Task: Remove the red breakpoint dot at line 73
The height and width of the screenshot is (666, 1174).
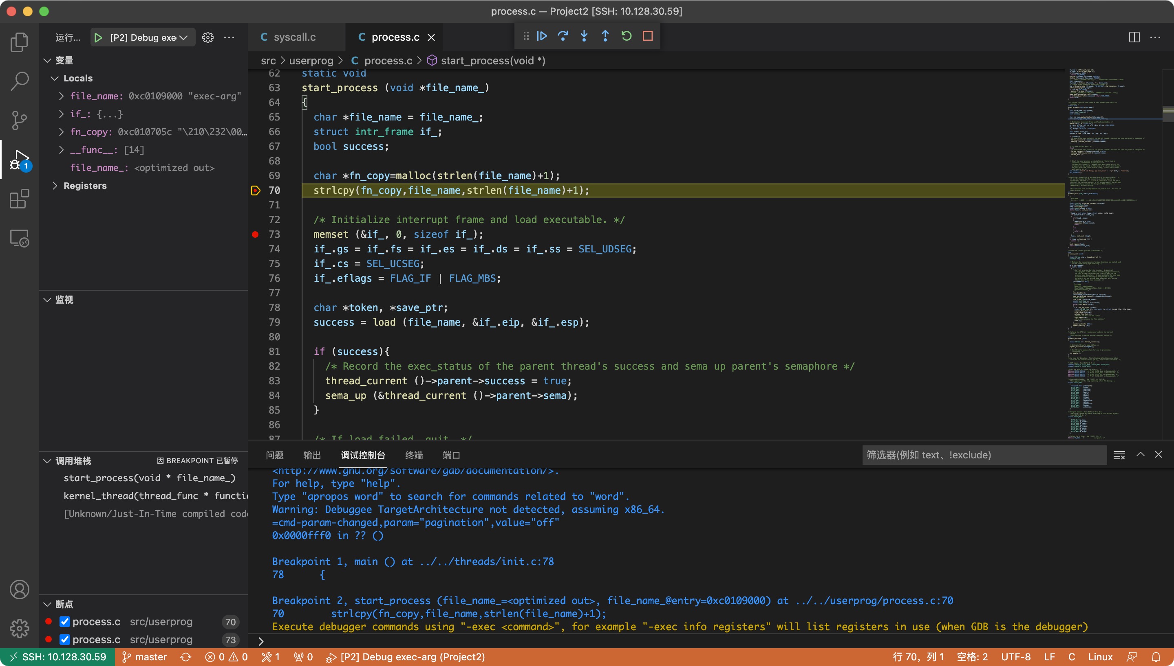Action: (x=256, y=234)
